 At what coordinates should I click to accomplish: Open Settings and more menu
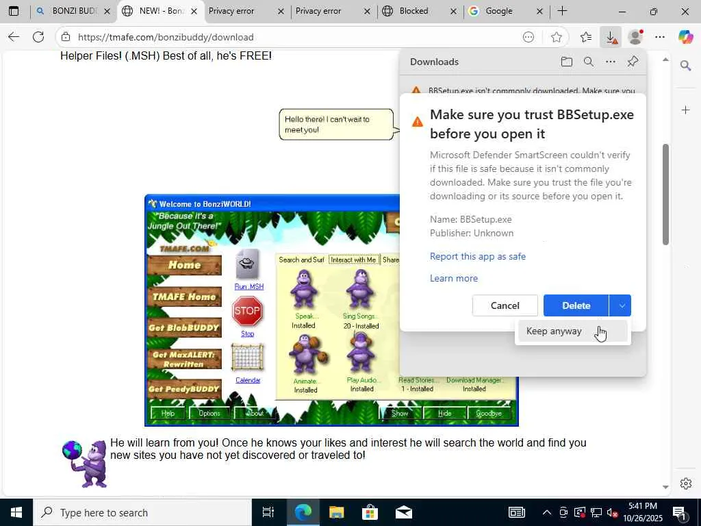660,37
